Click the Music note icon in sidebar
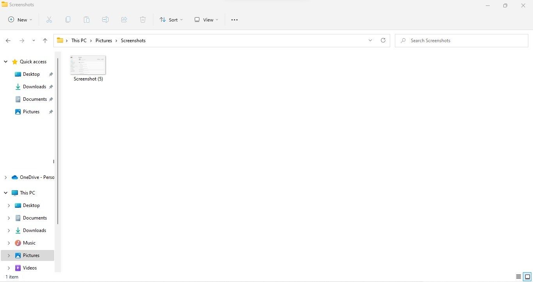 click(18, 243)
